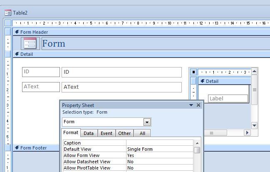Screen dimensions: 270x172
Task: Open the All properties tab
Action: [x=142, y=133]
